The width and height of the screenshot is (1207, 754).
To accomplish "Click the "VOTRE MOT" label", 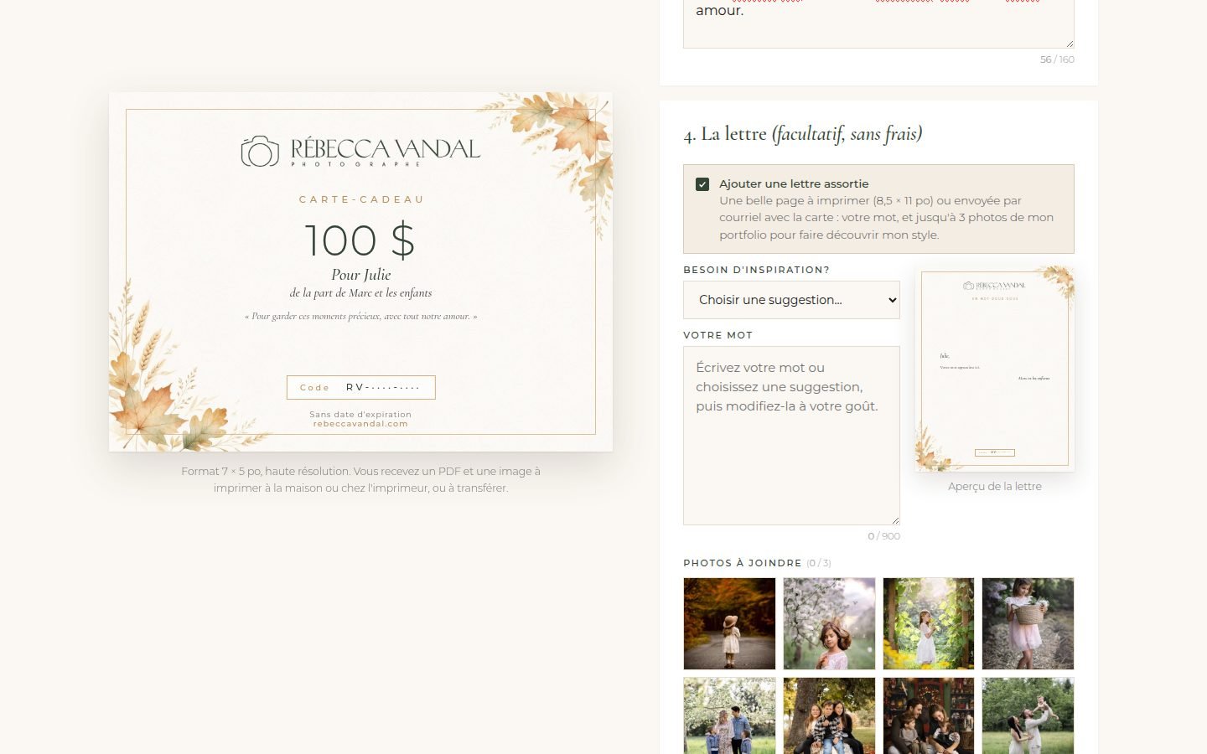I will pyautogui.click(x=717, y=335).
